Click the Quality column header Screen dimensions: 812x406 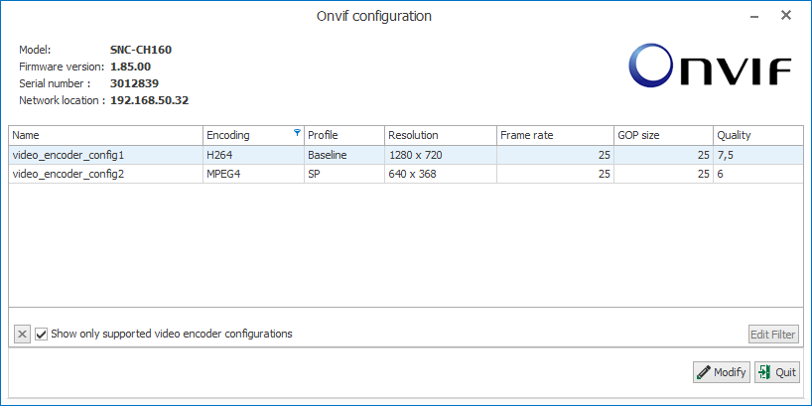(x=758, y=135)
